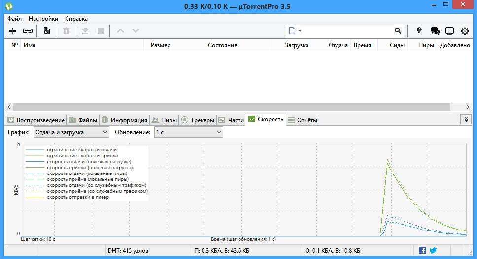The height and width of the screenshot is (259, 477).
Task: Switch to the Пиры tab
Action: 164,120
